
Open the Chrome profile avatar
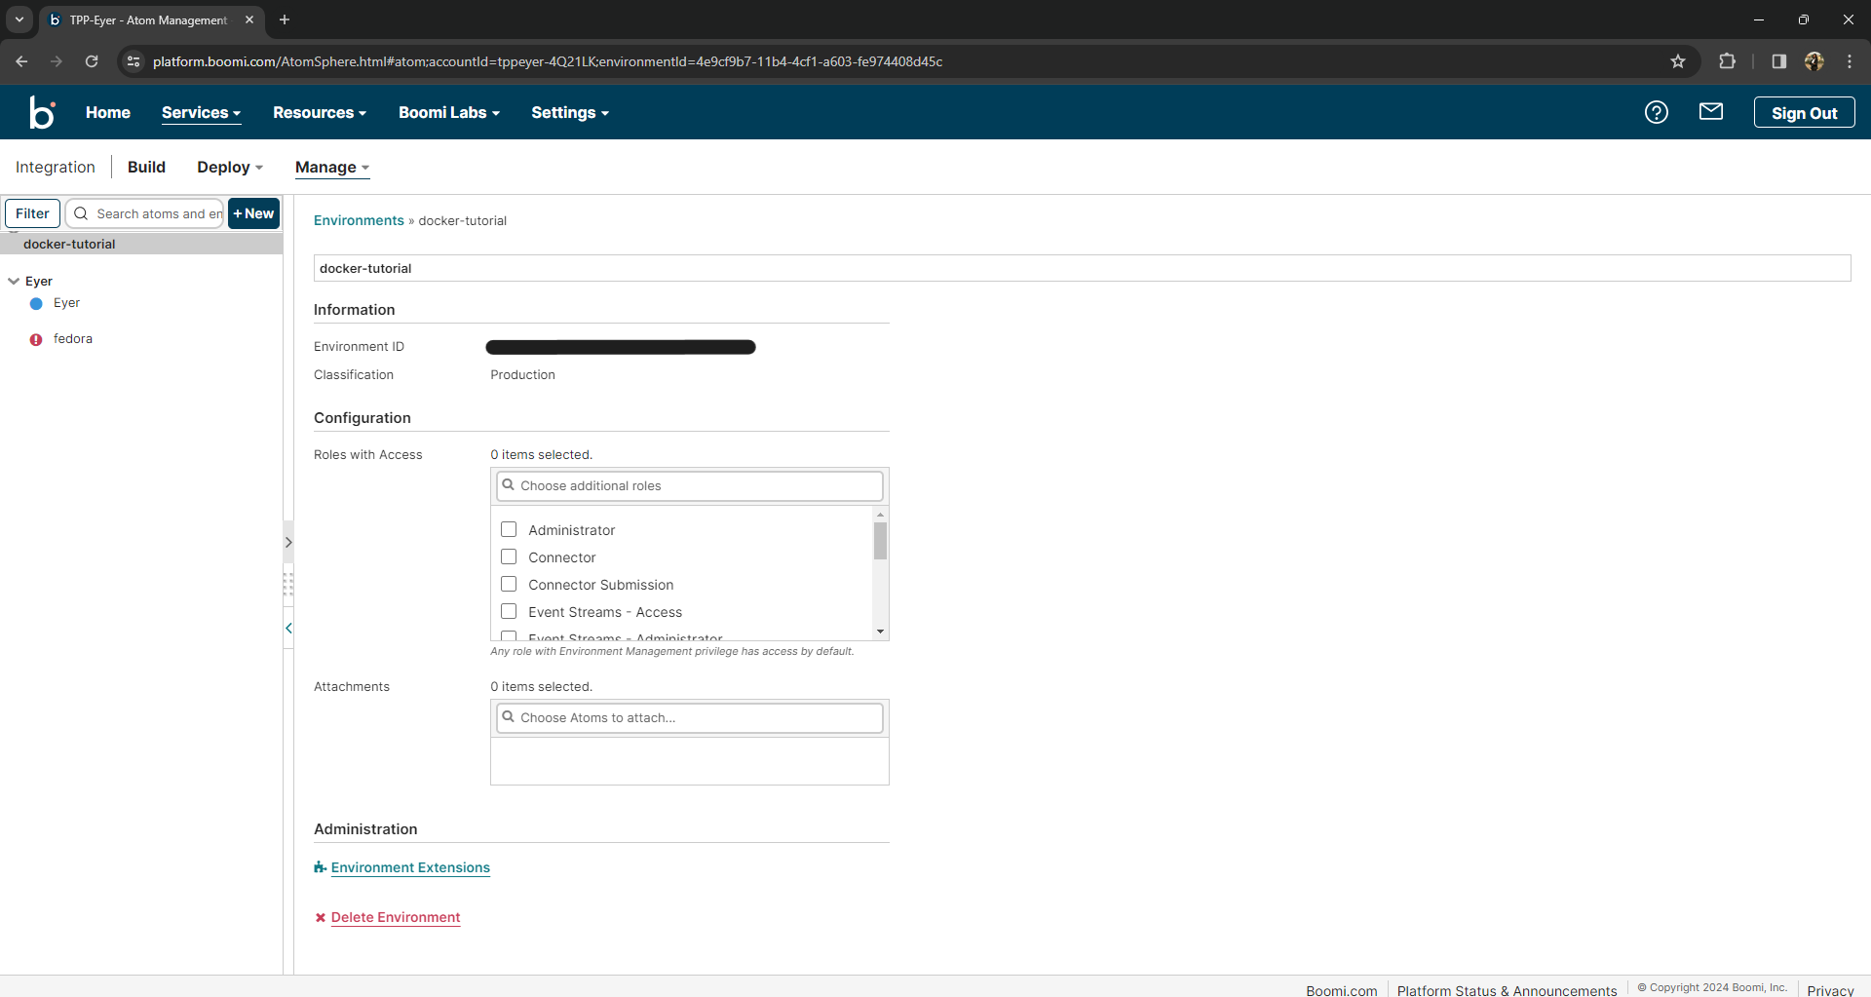[x=1814, y=61]
